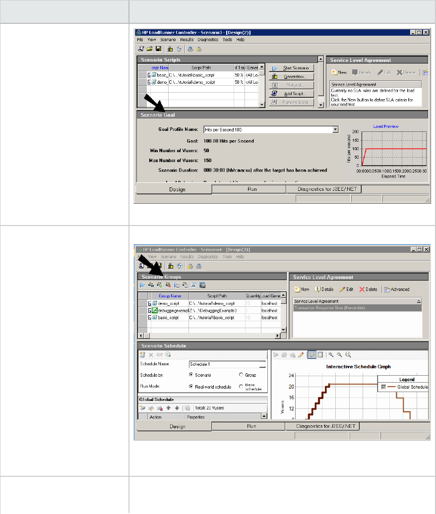
Task: Click Edit button in Scenario4 SLA panel
Action: pos(346,289)
